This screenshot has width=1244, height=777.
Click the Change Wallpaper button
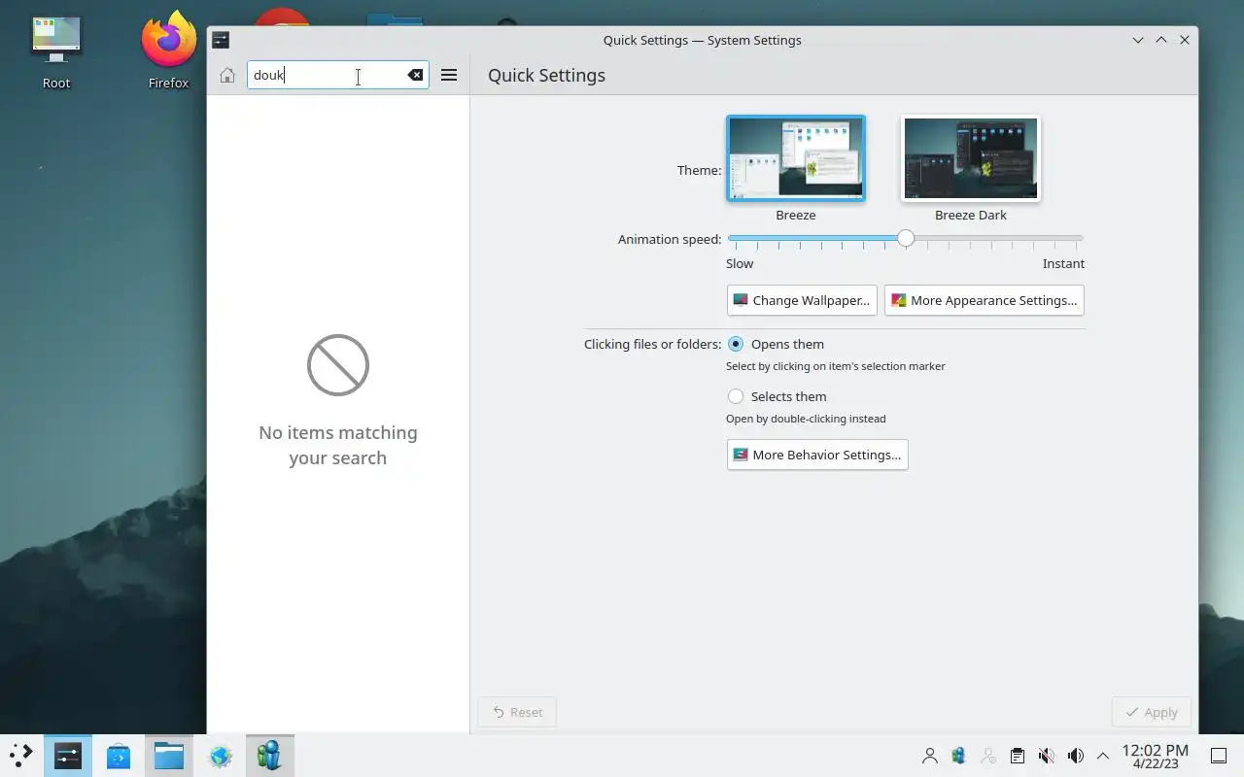pyautogui.click(x=802, y=300)
